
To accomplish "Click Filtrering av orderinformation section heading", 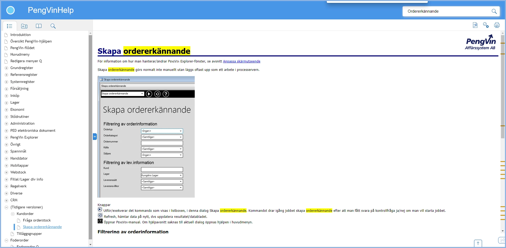I will click(133, 232).
